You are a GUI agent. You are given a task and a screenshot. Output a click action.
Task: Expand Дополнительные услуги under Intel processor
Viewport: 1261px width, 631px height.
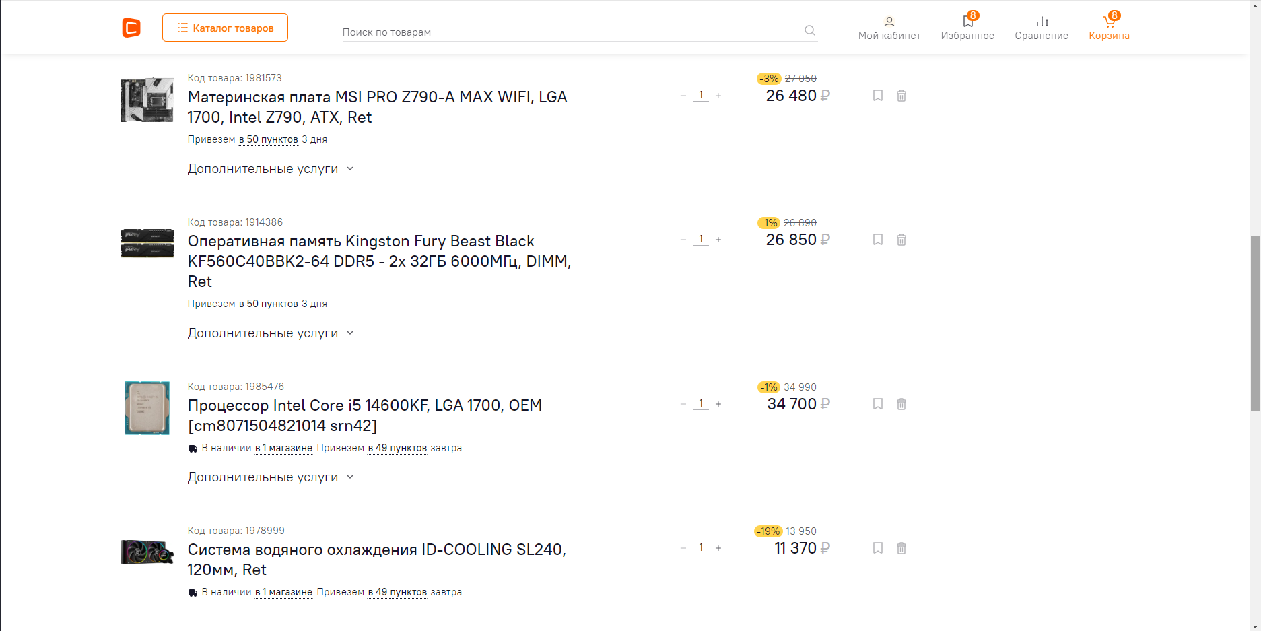[270, 477]
